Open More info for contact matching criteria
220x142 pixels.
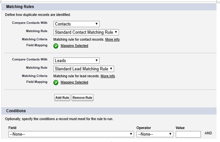point(113,40)
